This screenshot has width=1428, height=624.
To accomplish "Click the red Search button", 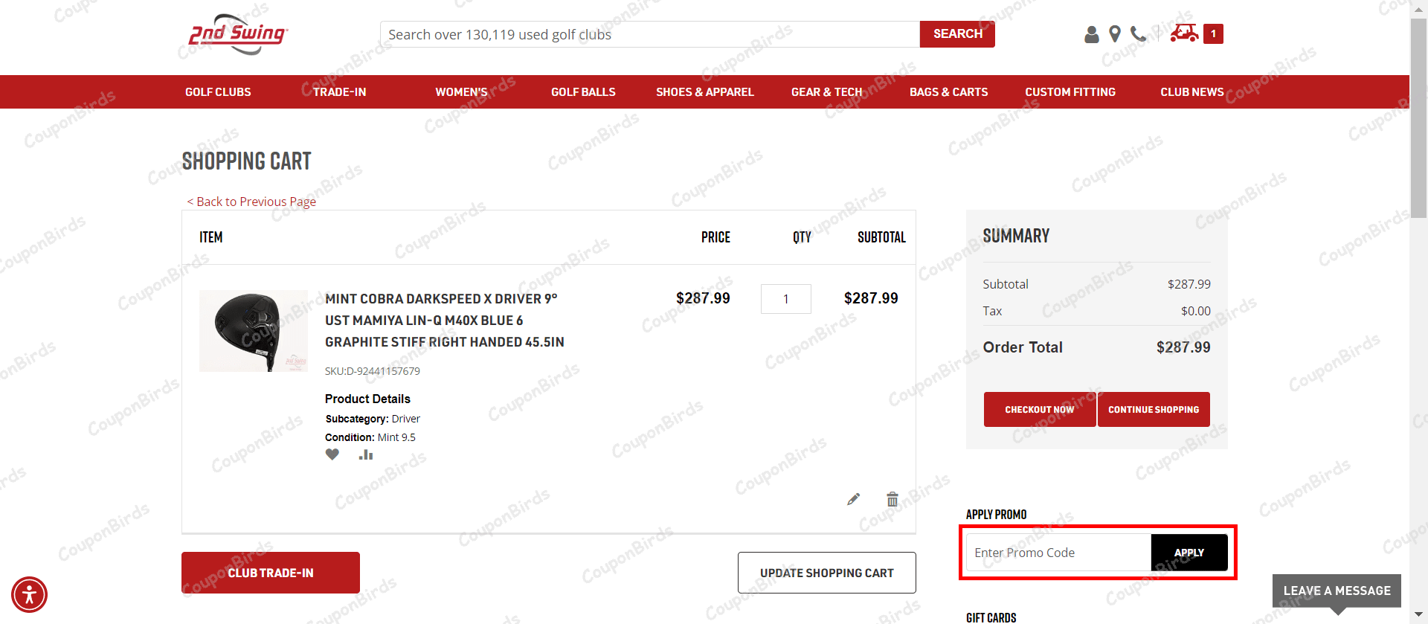I will point(957,34).
